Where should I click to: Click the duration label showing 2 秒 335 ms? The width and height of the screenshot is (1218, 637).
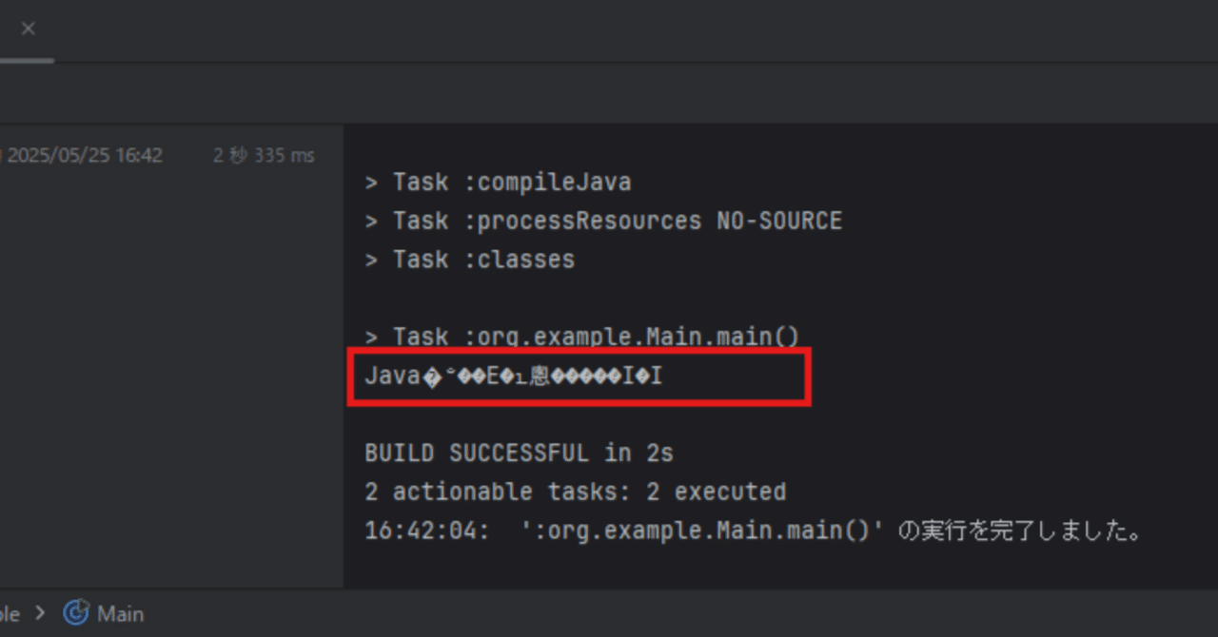pyautogui.click(x=264, y=154)
